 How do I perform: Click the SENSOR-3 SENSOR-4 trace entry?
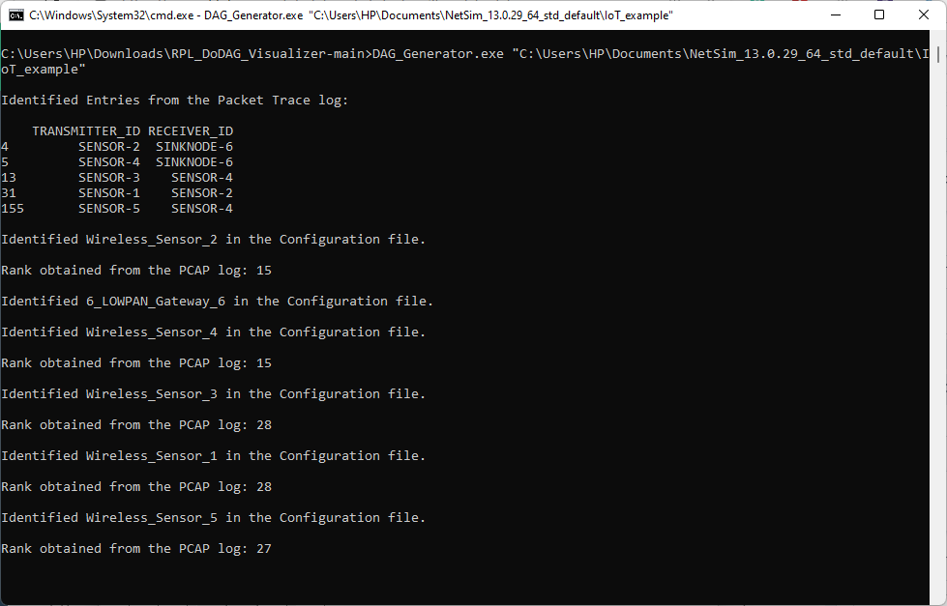(x=116, y=177)
